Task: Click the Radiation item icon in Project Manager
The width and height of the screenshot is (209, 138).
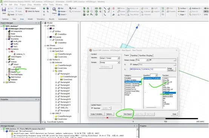Action: [x=9, y=79]
